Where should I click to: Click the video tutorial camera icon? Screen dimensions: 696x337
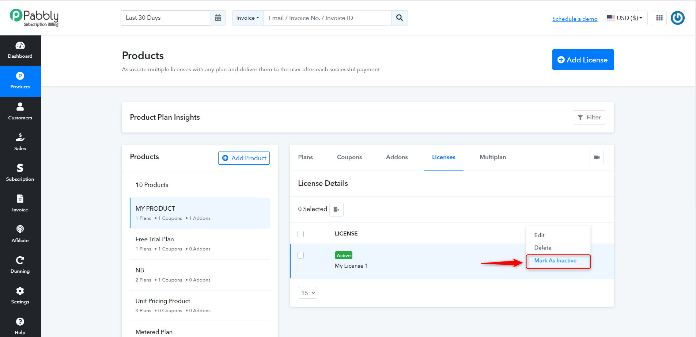(597, 157)
